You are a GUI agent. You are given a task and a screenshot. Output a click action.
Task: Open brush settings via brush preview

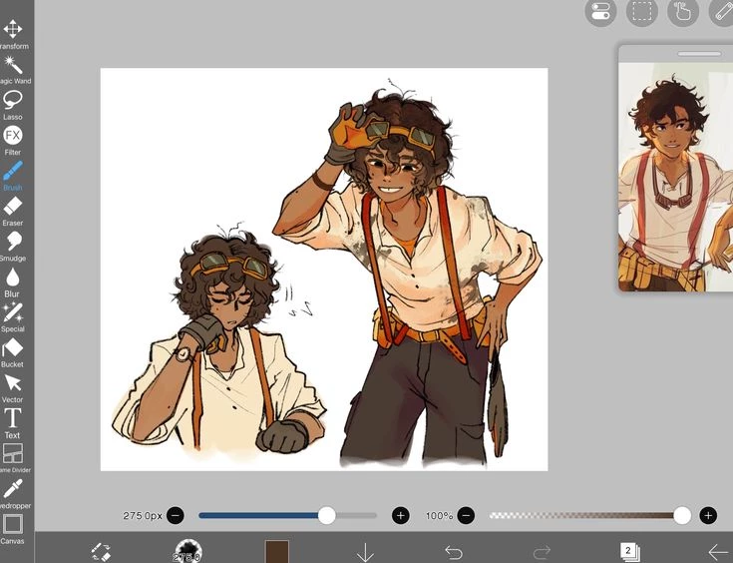tap(188, 551)
